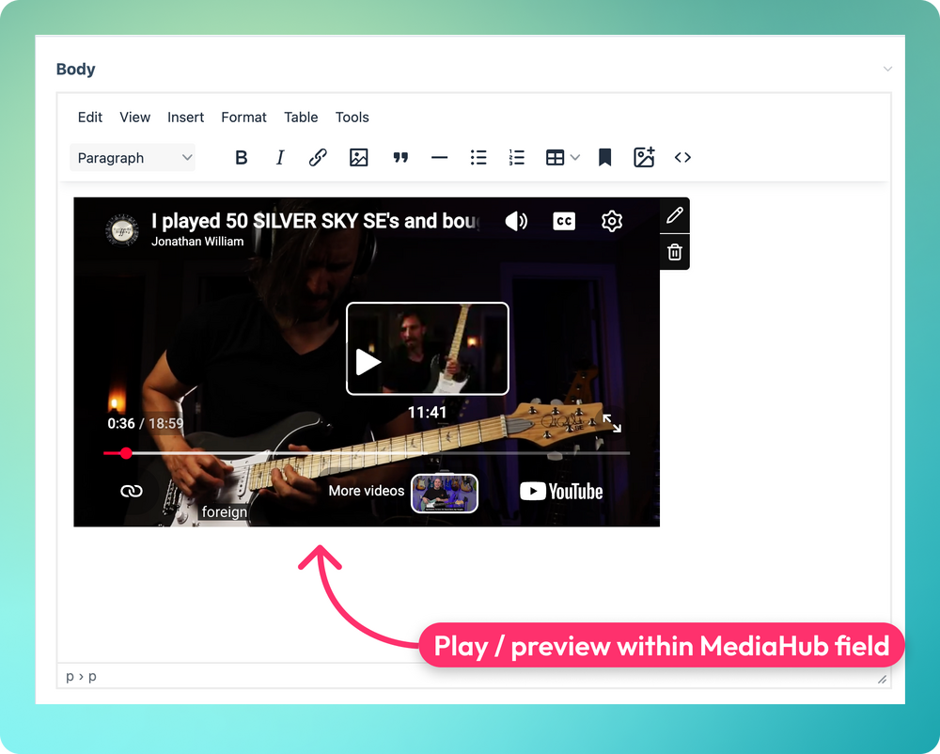Mute the video with the speaker icon
The image size is (940, 754).
[x=516, y=221]
